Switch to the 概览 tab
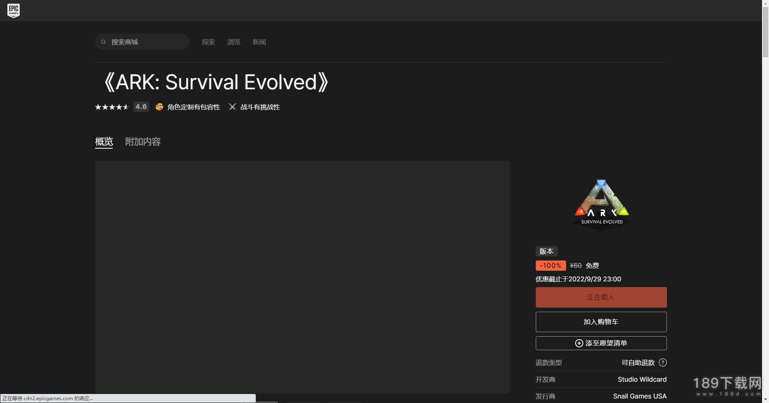The height and width of the screenshot is (403, 769). pos(104,142)
